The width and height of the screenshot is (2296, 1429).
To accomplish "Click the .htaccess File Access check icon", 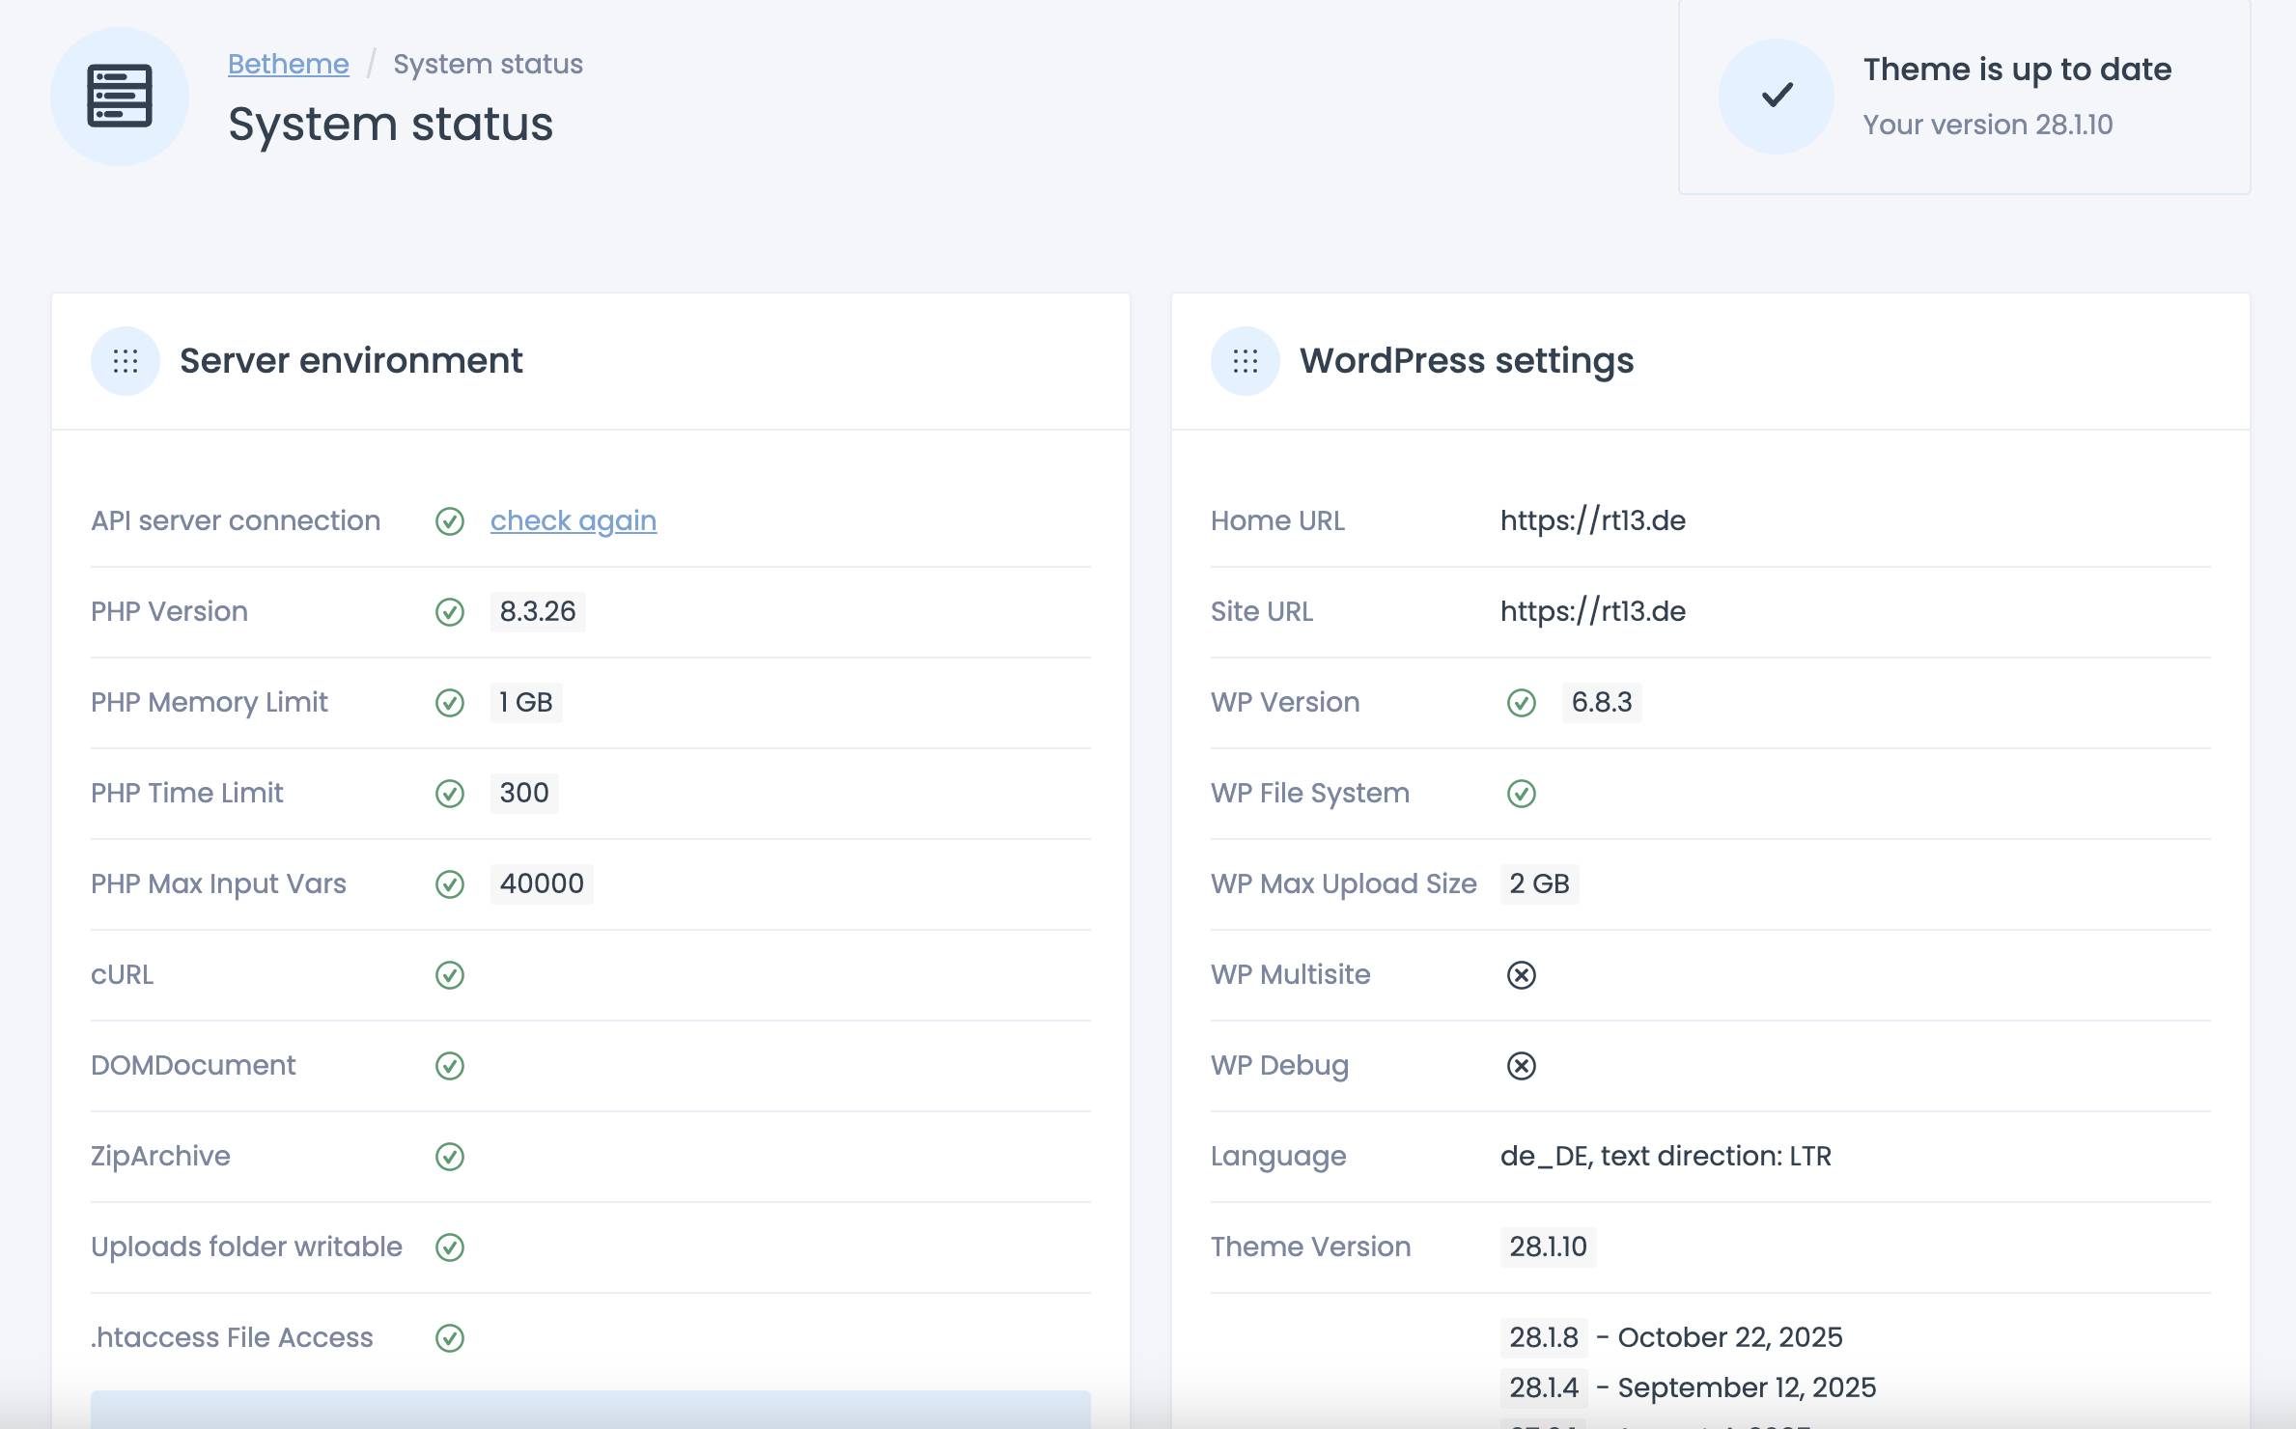I will tap(450, 1338).
